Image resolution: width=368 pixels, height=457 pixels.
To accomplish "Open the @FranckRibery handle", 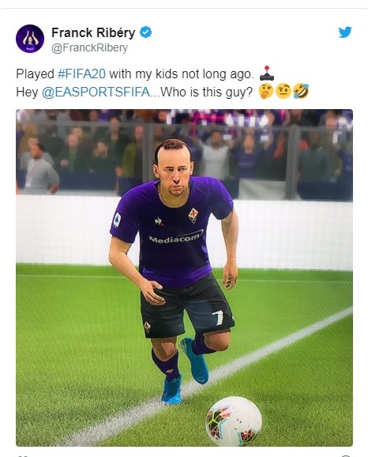I will [90, 47].
